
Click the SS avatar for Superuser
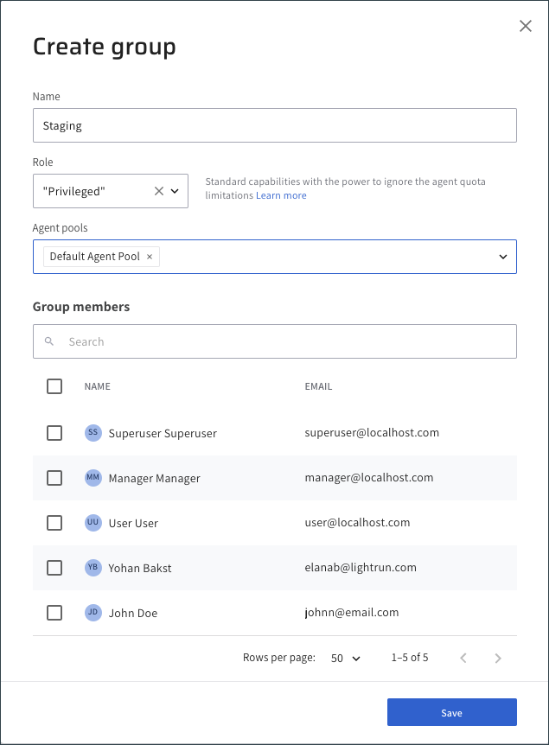tap(93, 433)
